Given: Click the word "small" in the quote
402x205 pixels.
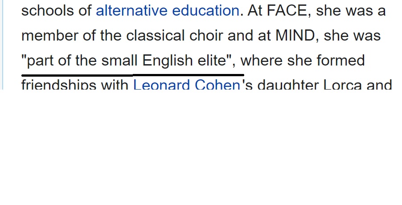Looking at the screenshot, I should (119, 61).
